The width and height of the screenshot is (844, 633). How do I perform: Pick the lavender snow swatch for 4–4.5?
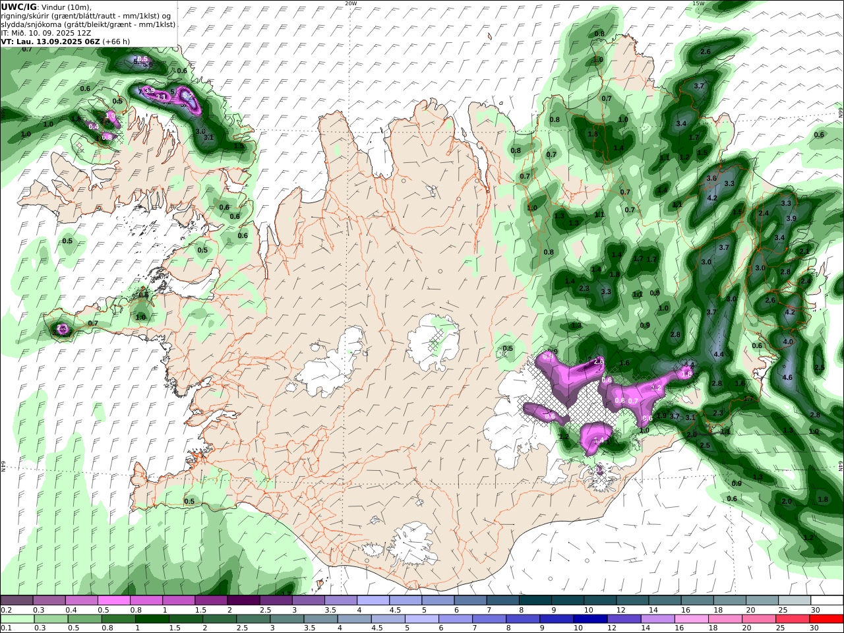pyautogui.click(x=373, y=601)
